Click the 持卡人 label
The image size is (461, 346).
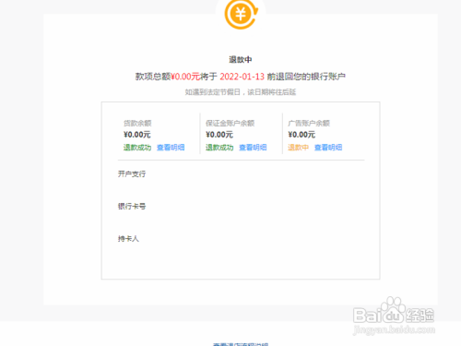pos(128,239)
